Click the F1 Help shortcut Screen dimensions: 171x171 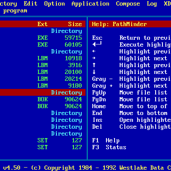106,141
